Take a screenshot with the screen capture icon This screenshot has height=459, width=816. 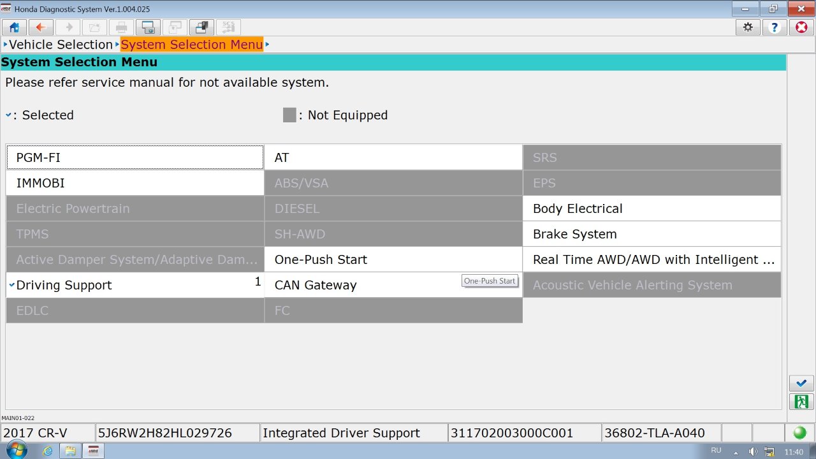(149, 27)
